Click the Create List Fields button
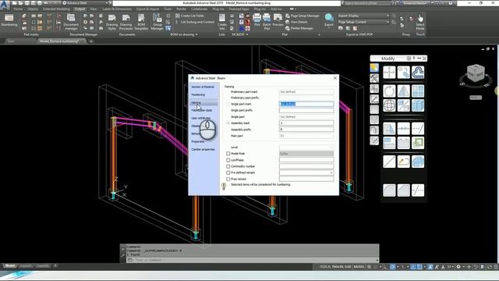Screen dimensions: 499x281 tap(190, 16)
